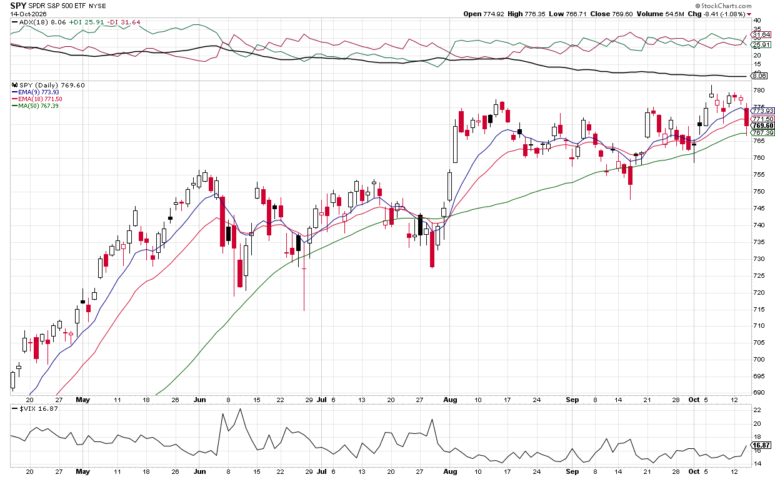The width and height of the screenshot is (775, 477).
Task: Click the 780 label on the price scale
Action: 758,91
